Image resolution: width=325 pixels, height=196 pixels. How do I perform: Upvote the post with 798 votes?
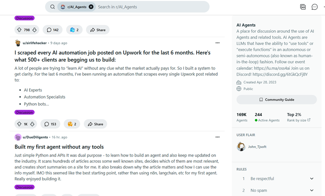point(19,30)
